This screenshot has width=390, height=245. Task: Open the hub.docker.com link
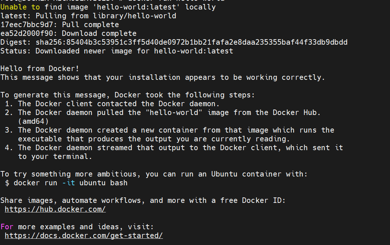pyautogui.click(x=55, y=209)
